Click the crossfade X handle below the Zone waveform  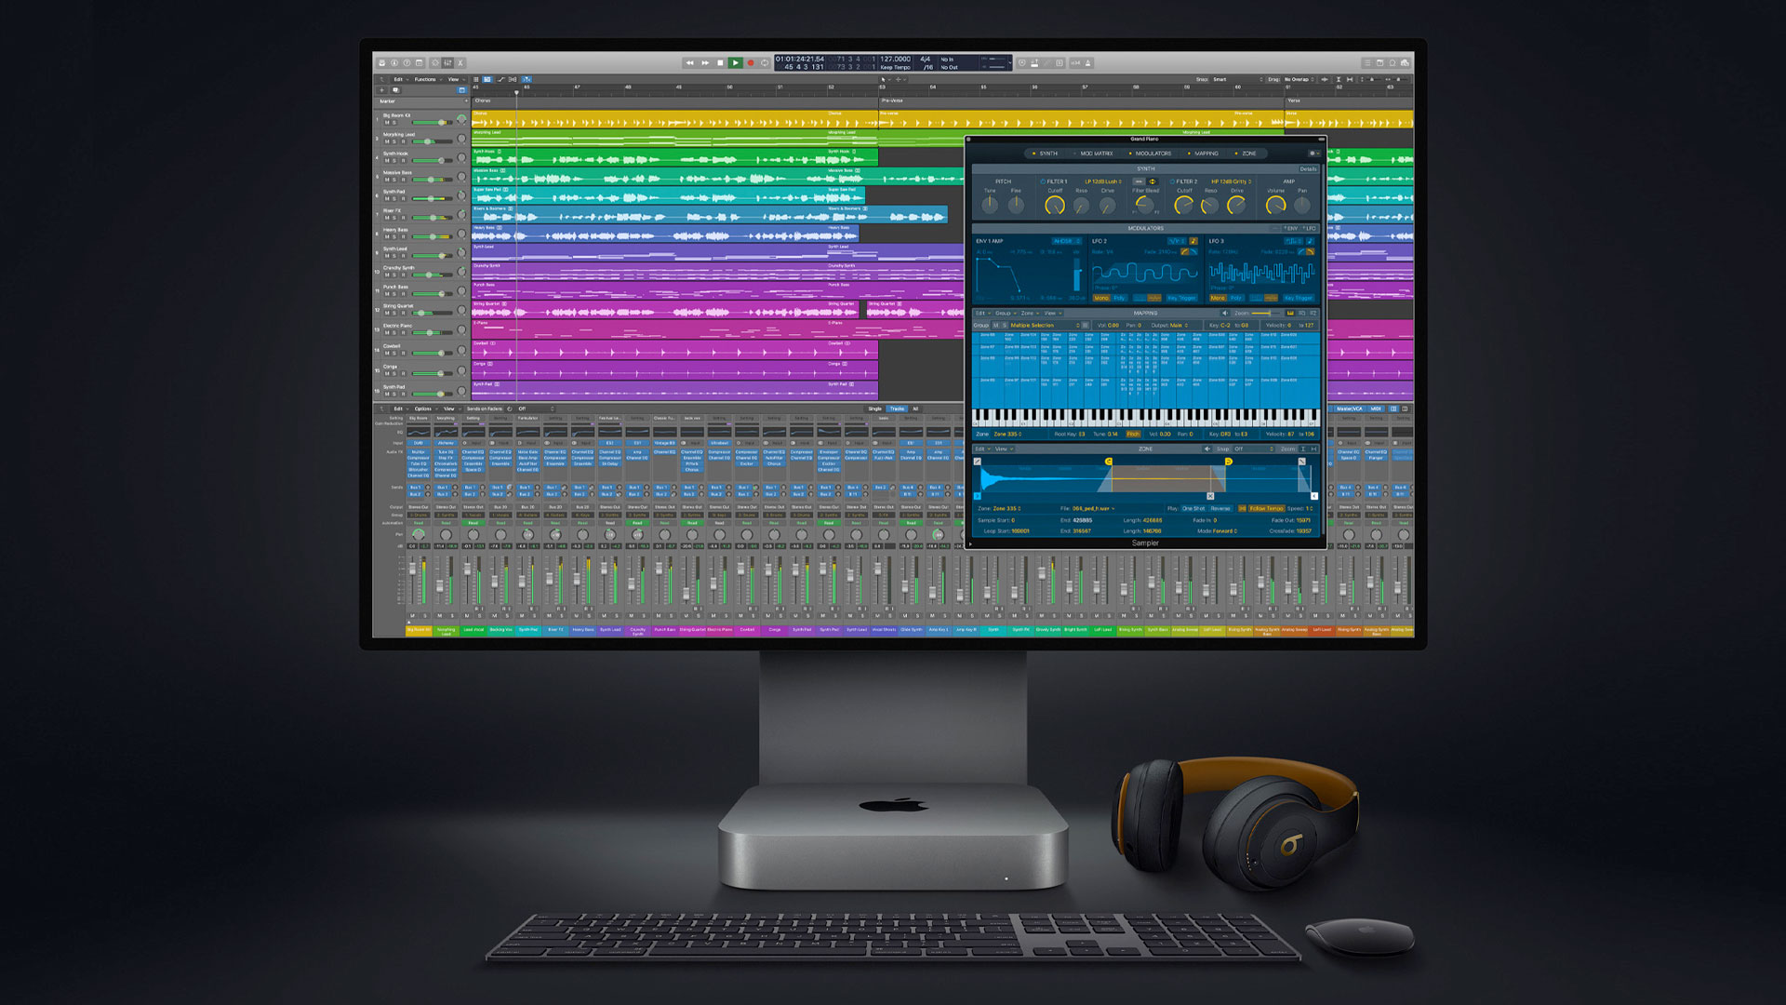point(1210,496)
